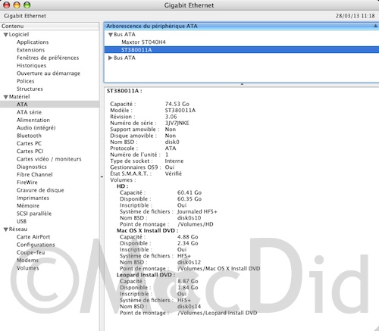Click the green zoom window button

click(x=27, y=5)
